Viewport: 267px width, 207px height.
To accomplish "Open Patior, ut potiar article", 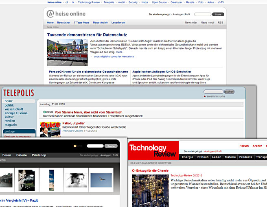I will (73, 123).
